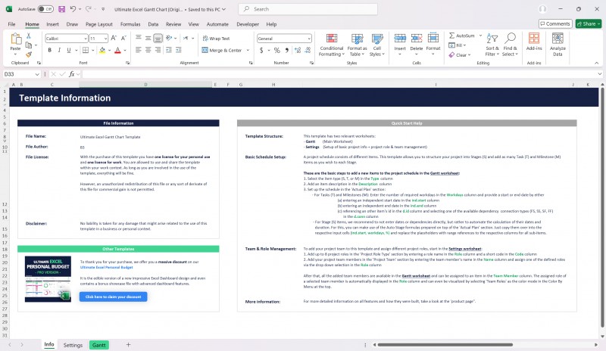Click Merge & Center button
Image resolution: width=606 pixels, height=351 pixels.
222,50
